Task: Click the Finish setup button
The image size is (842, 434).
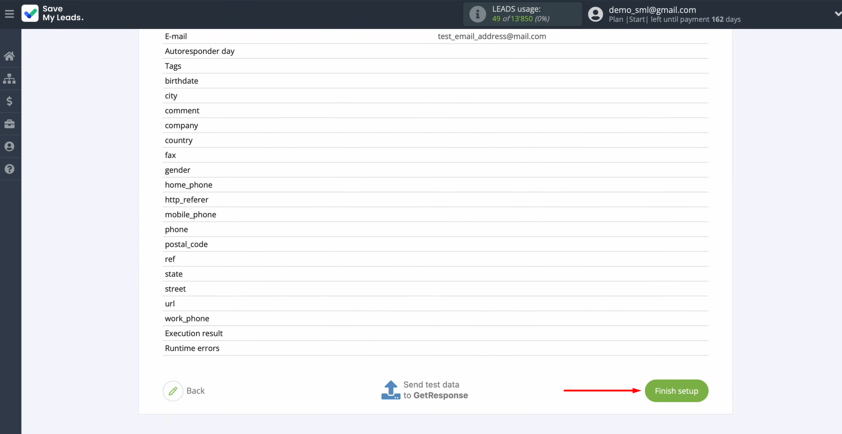Action: 676,391
